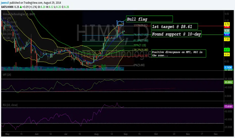
Task: Click the Found support @ 10-day annotation
Action: pyautogui.click(x=176, y=34)
